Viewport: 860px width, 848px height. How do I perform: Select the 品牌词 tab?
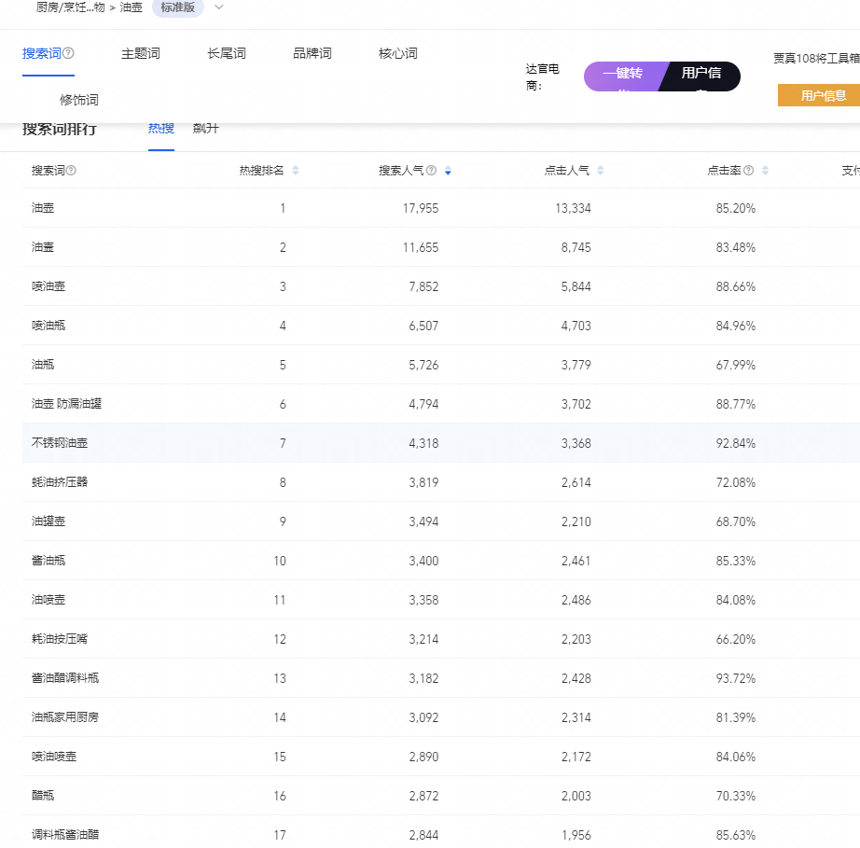(312, 53)
